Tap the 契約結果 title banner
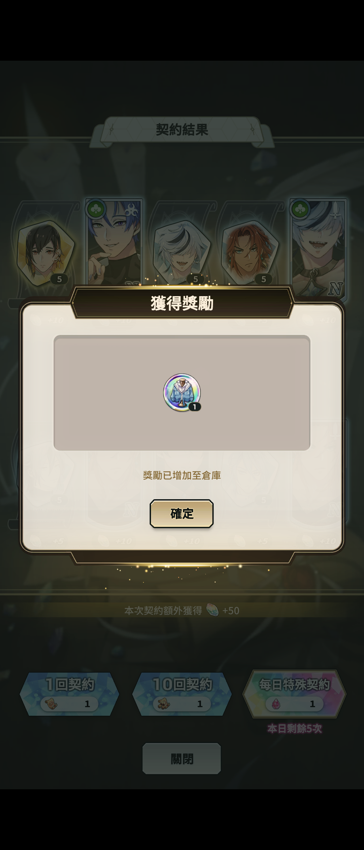This screenshot has height=850, width=364. point(182,130)
